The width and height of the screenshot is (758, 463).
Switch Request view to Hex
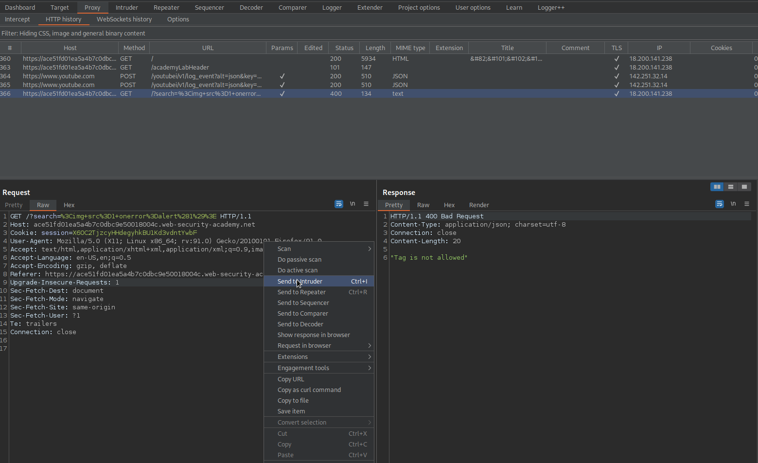click(x=69, y=205)
